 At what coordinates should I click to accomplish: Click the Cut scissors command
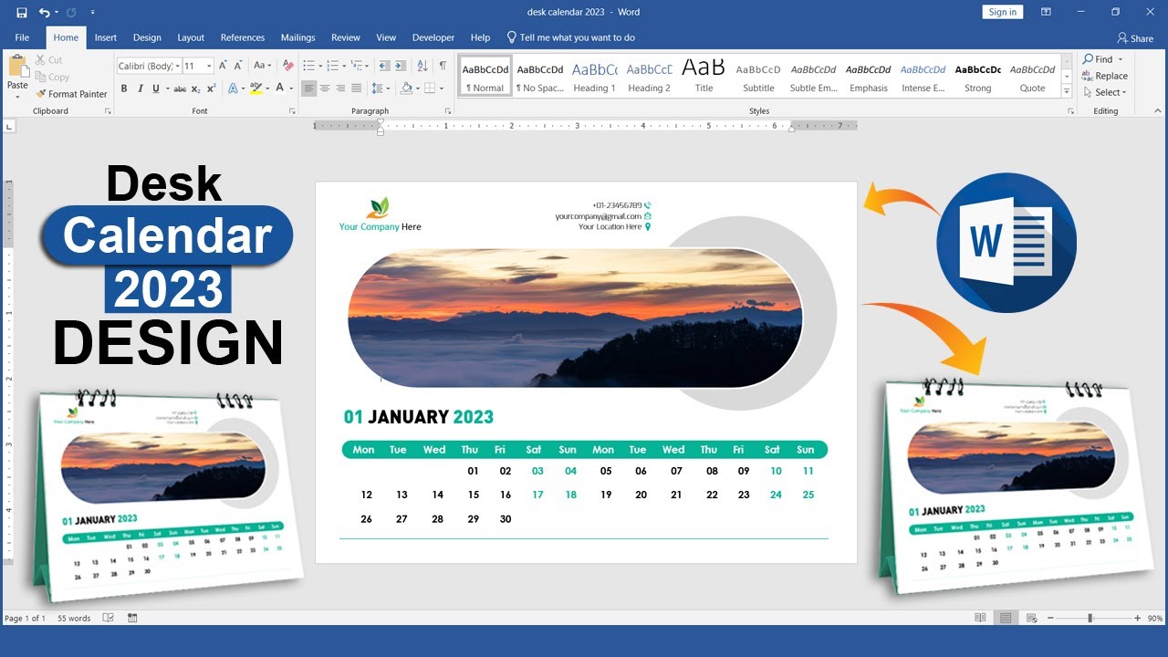49,60
